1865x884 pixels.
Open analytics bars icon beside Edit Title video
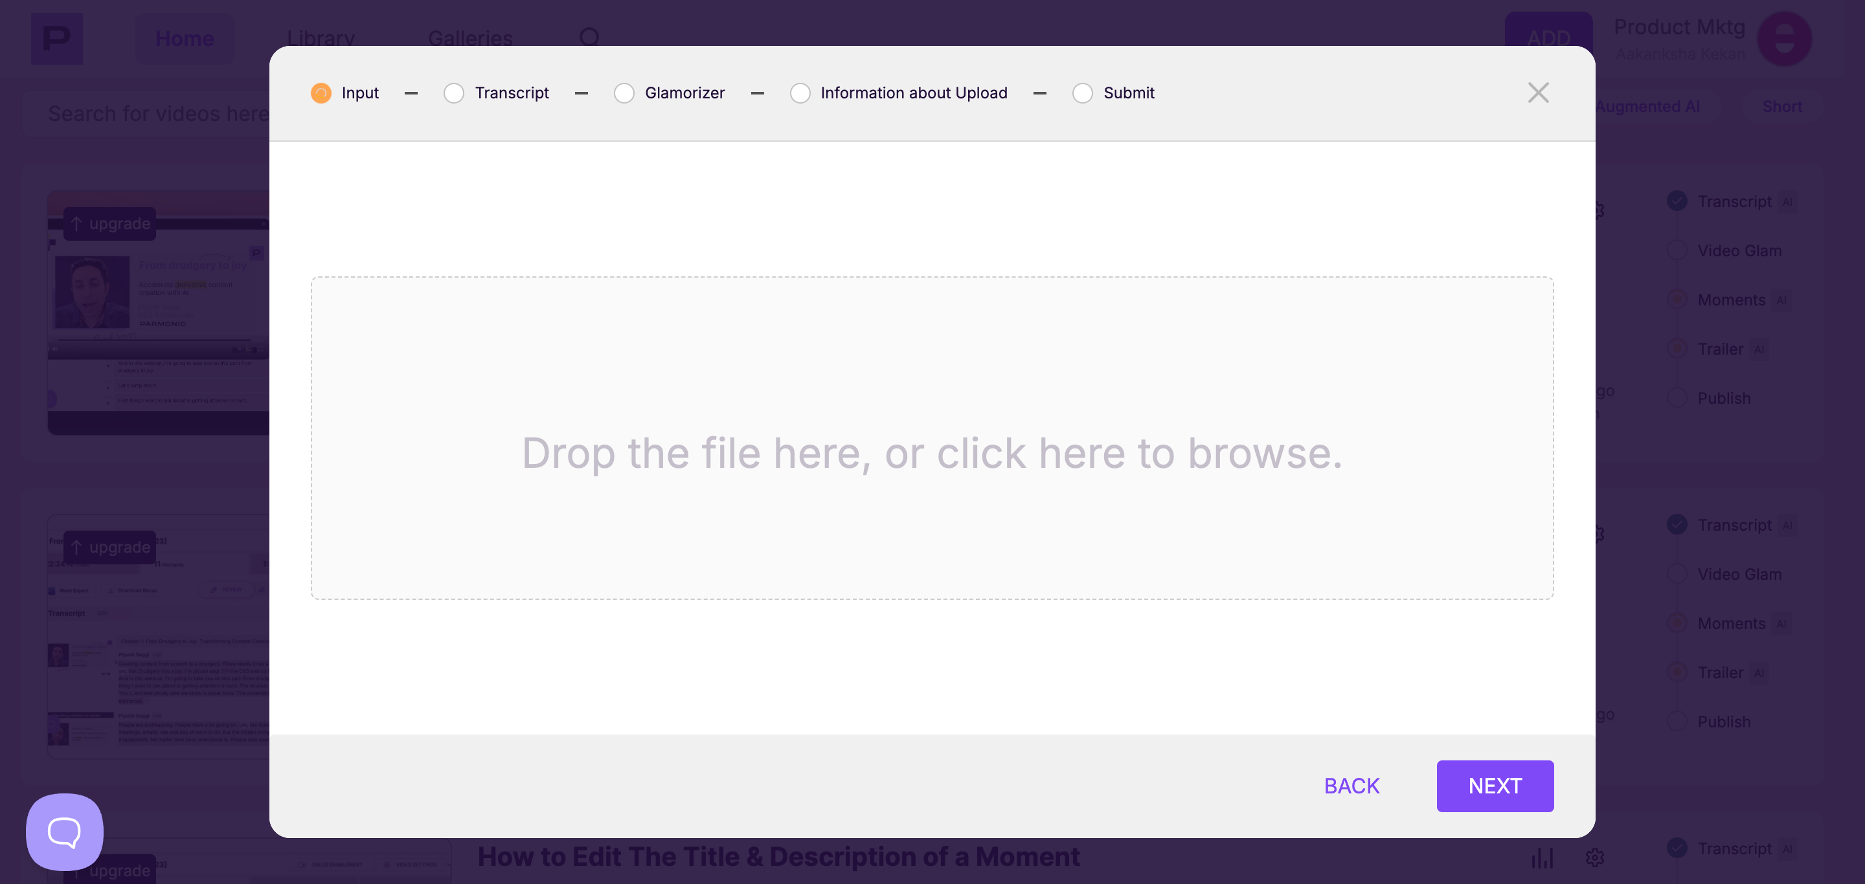[1542, 858]
